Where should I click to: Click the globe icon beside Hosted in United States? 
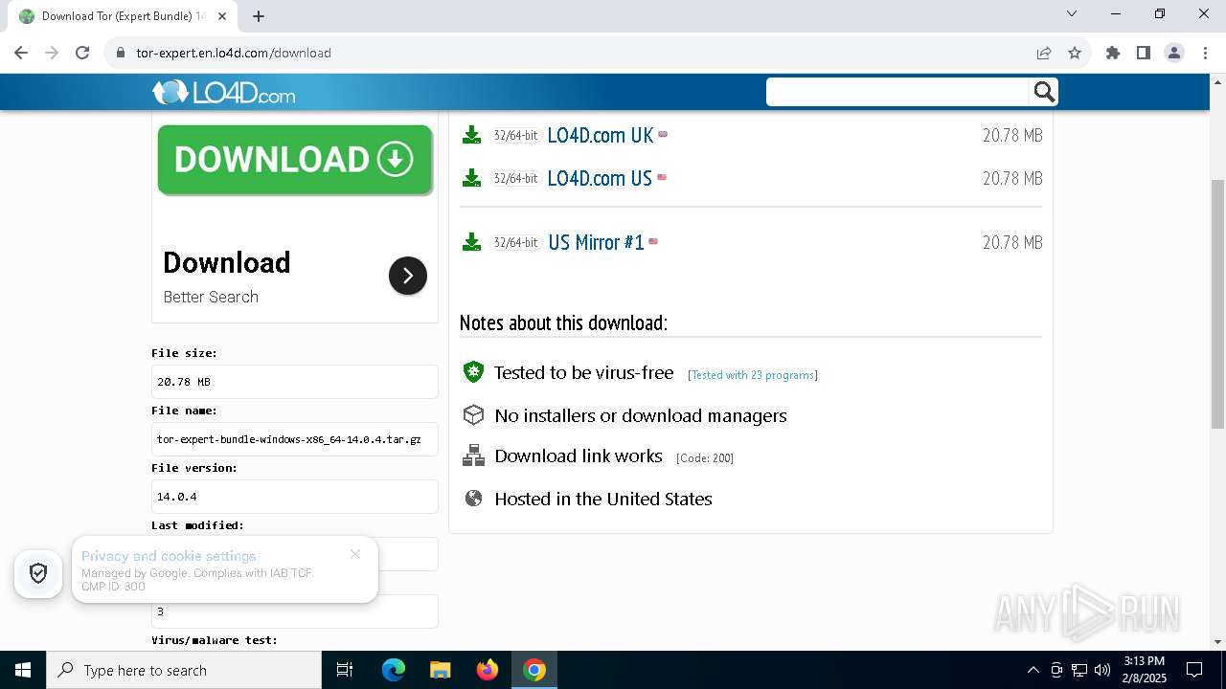[473, 499]
